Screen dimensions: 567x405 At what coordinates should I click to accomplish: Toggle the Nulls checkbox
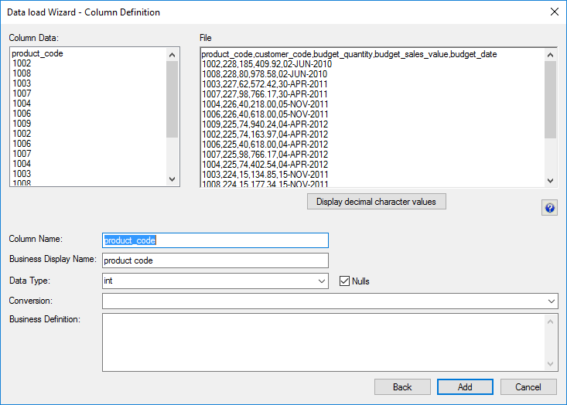coord(345,281)
